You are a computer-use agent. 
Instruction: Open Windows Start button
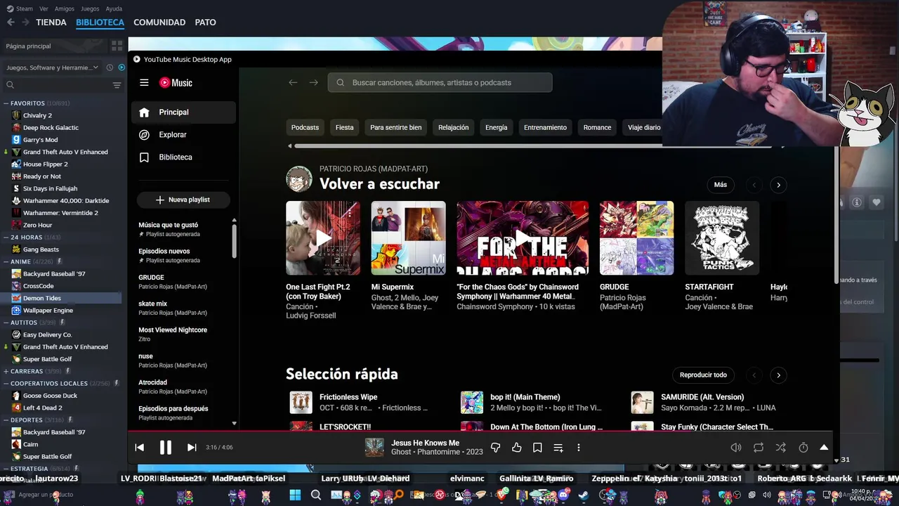[295, 495]
